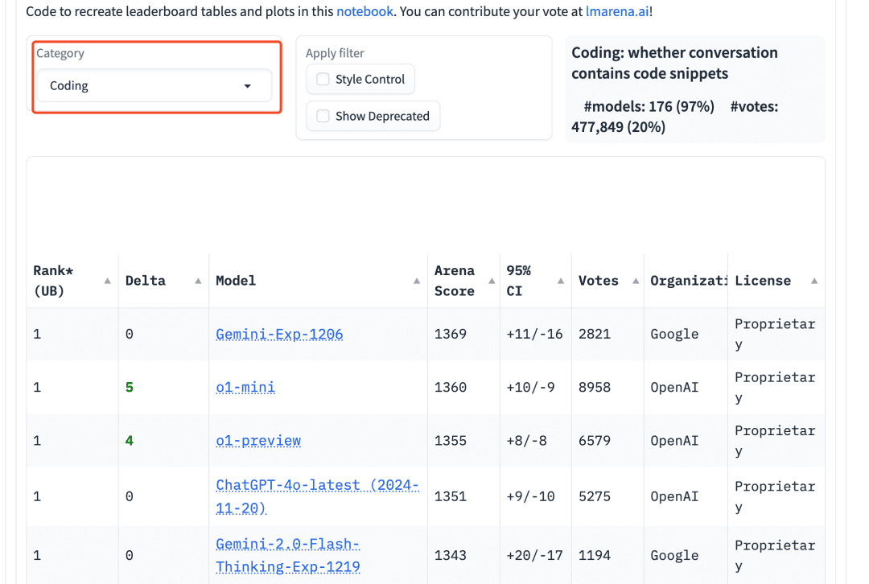Select Arena Score value 1355
The image size is (869, 584).
[x=451, y=441]
